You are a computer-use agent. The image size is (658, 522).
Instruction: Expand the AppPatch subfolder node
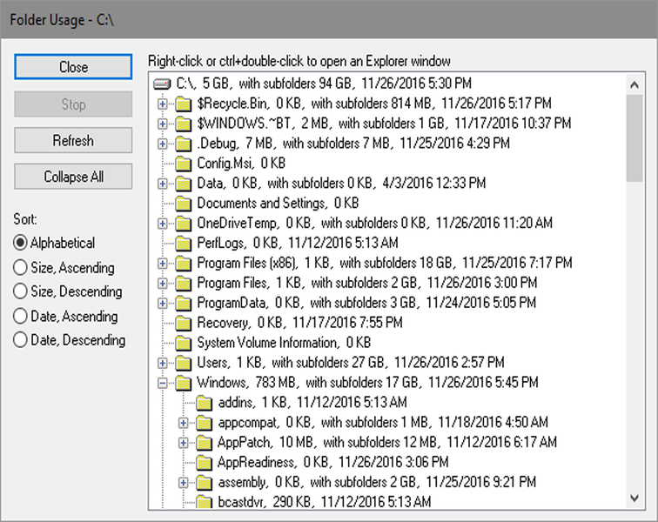point(184,443)
